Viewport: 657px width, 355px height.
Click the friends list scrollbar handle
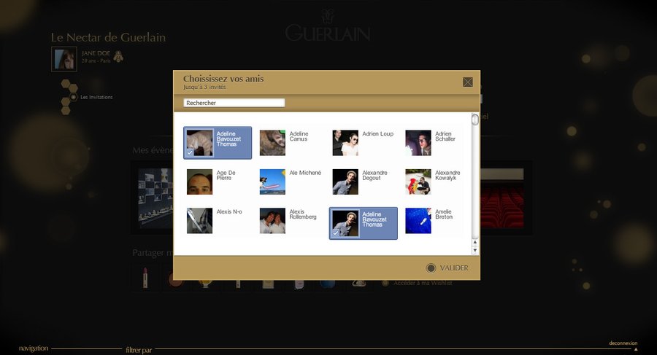(475, 120)
